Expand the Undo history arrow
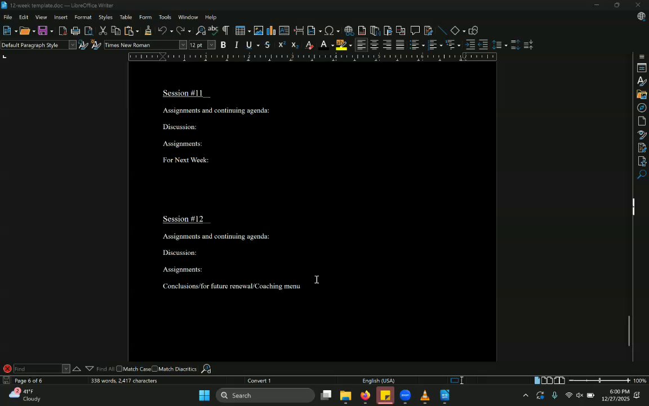649x406 pixels. (x=171, y=31)
